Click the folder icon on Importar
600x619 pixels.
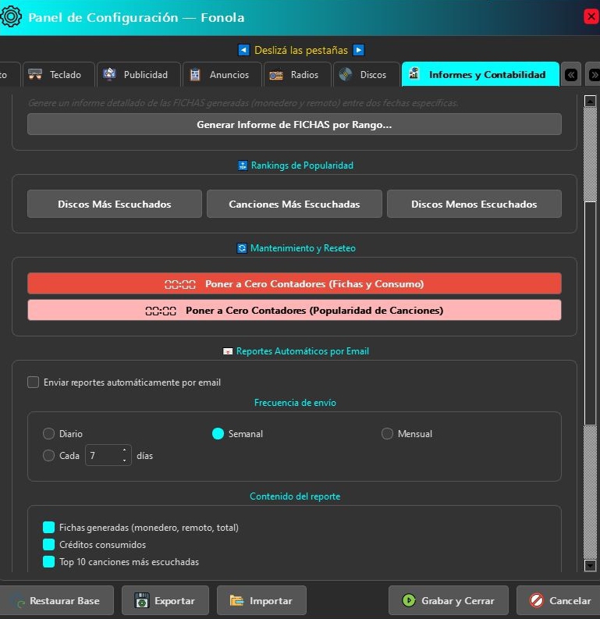pyautogui.click(x=236, y=600)
